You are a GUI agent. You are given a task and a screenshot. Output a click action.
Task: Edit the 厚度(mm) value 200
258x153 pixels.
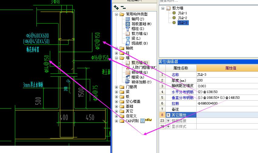[x=227, y=80]
